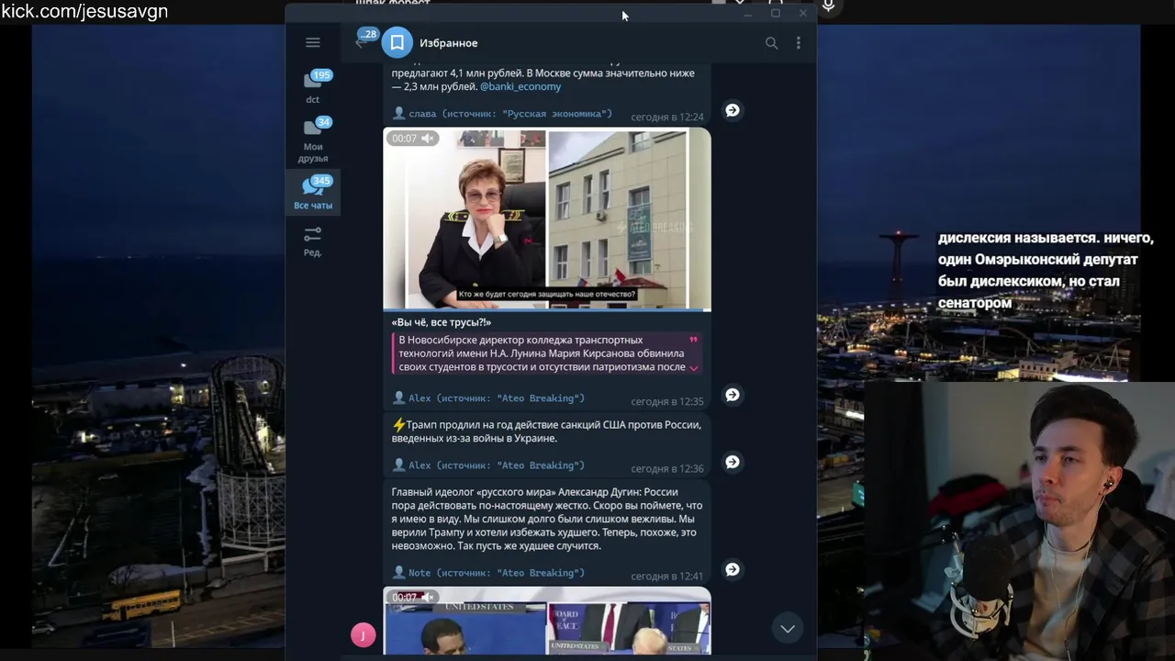Close the Telegram window
Viewport: 1175px width, 661px height.
(803, 14)
